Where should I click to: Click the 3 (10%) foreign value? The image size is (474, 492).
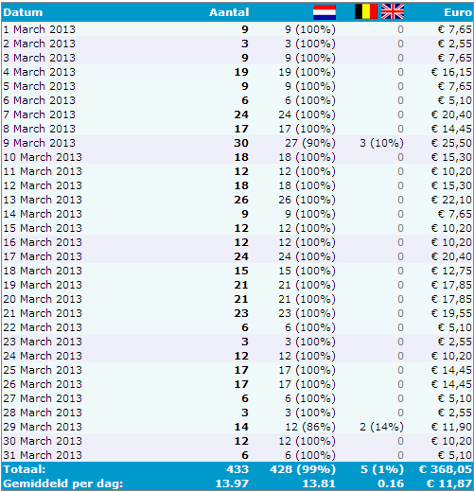click(381, 143)
